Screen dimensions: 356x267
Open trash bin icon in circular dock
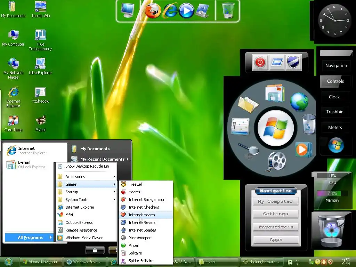[309, 124]
